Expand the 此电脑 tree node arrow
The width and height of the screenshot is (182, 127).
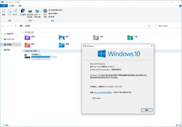point(2,44)
